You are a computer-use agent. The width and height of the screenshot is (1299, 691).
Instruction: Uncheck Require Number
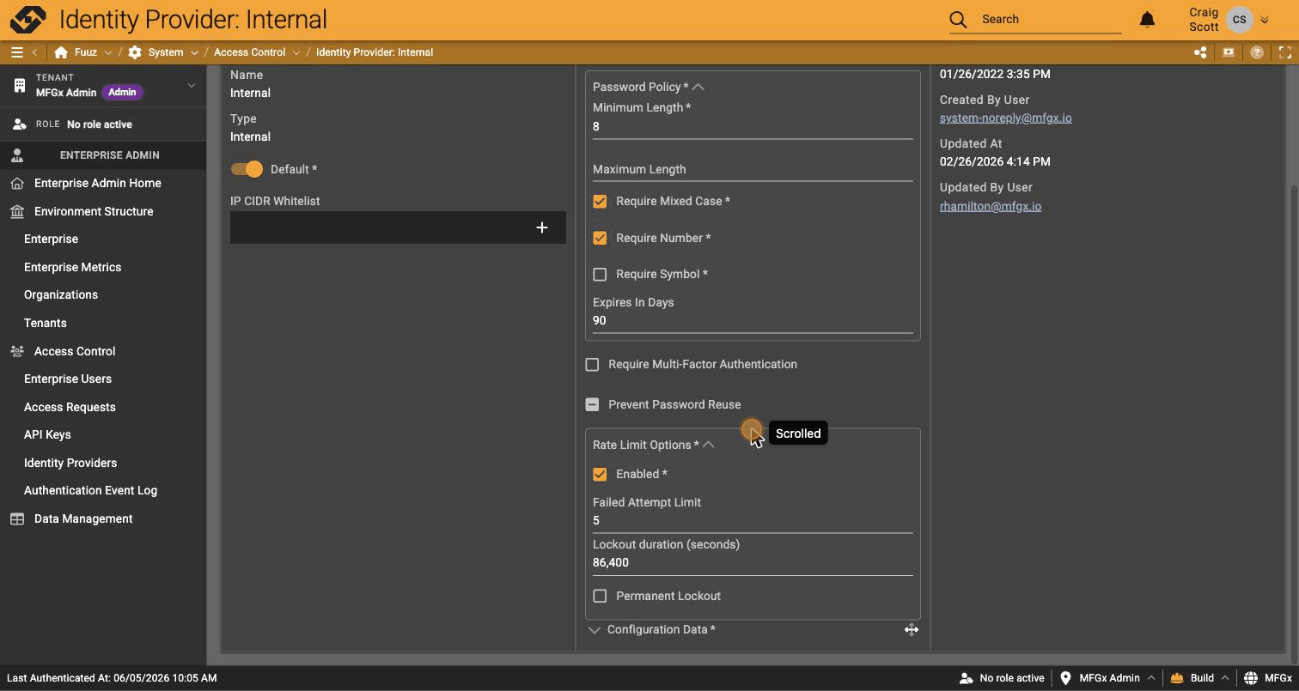(600, 238)
